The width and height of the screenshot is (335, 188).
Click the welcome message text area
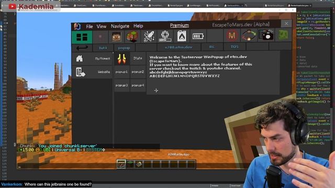coord(213,73)
